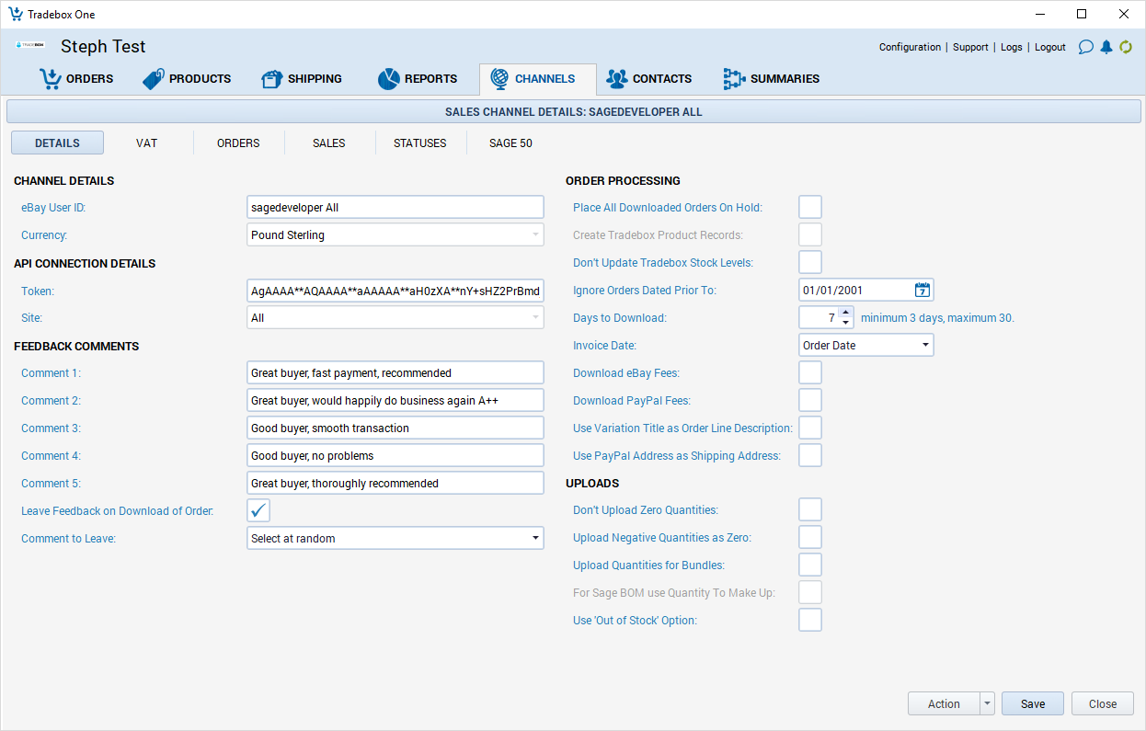Switch to the Sales tab
Viewport: 1146px width, 731px height.
pos(329,143)
